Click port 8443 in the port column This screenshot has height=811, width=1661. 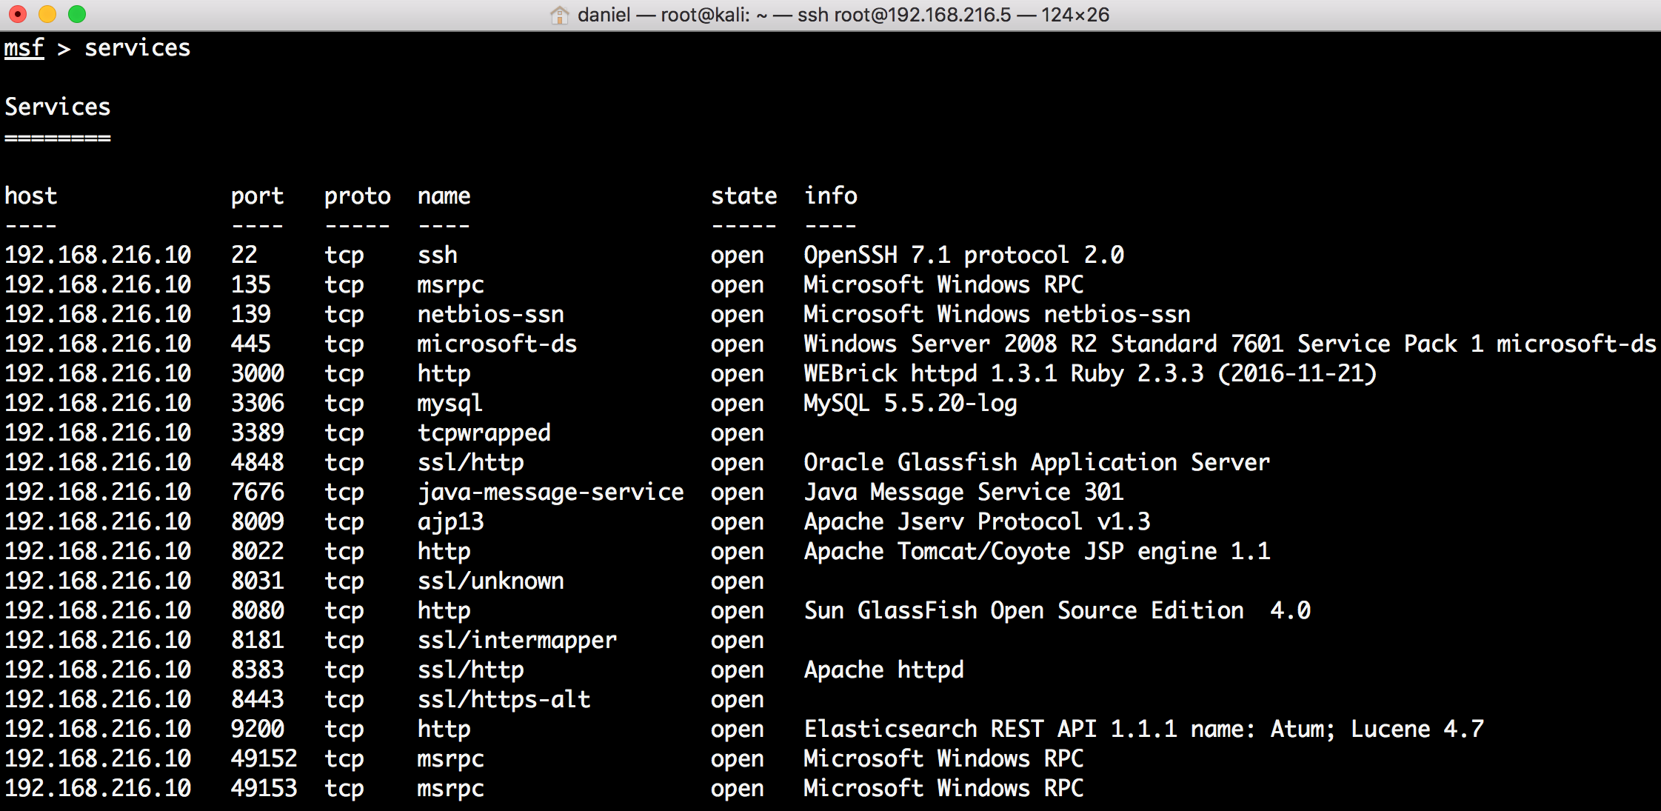click(x=257, y=699)
